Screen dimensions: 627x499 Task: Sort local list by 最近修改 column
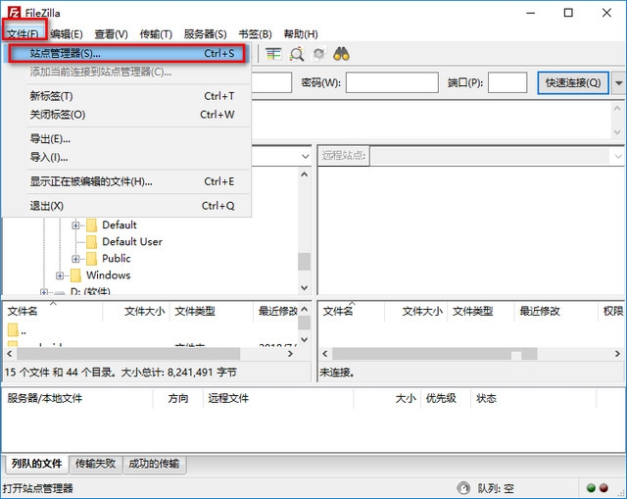pos(276,312)
